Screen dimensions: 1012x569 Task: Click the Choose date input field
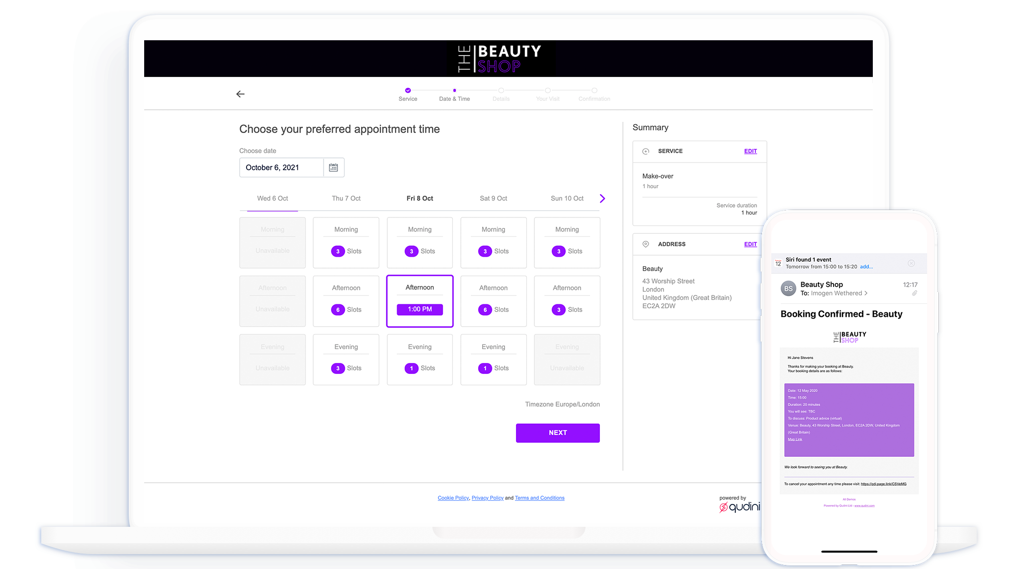pyautogui.click(x=282, y=168)
